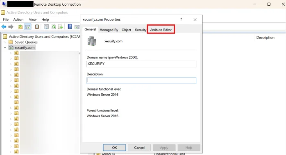Click the Domain name pre-Windows 2000 field

pyautogui.click(x=141, y=64)
